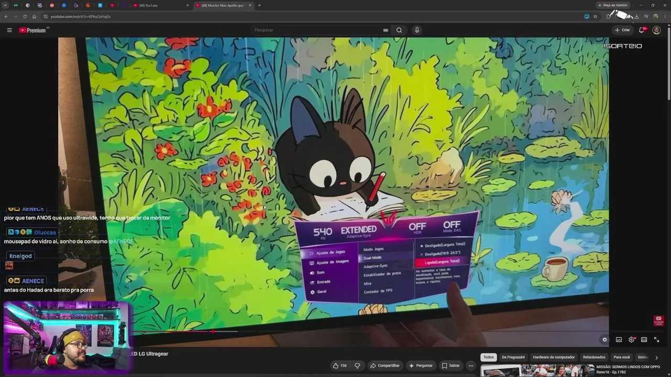671x377 pixels.
Task: Open a new browser tab
Action: point(259,5)
